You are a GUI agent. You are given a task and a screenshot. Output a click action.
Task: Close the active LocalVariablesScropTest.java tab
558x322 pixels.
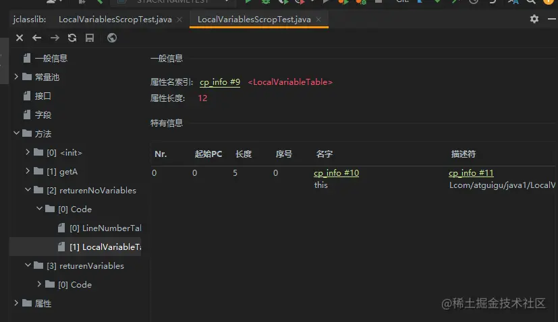[318, 20]
